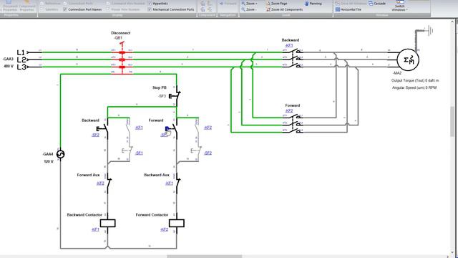Toggle the red QB1 disconnect switch
458x258 pixels.
tap(122, 58)
